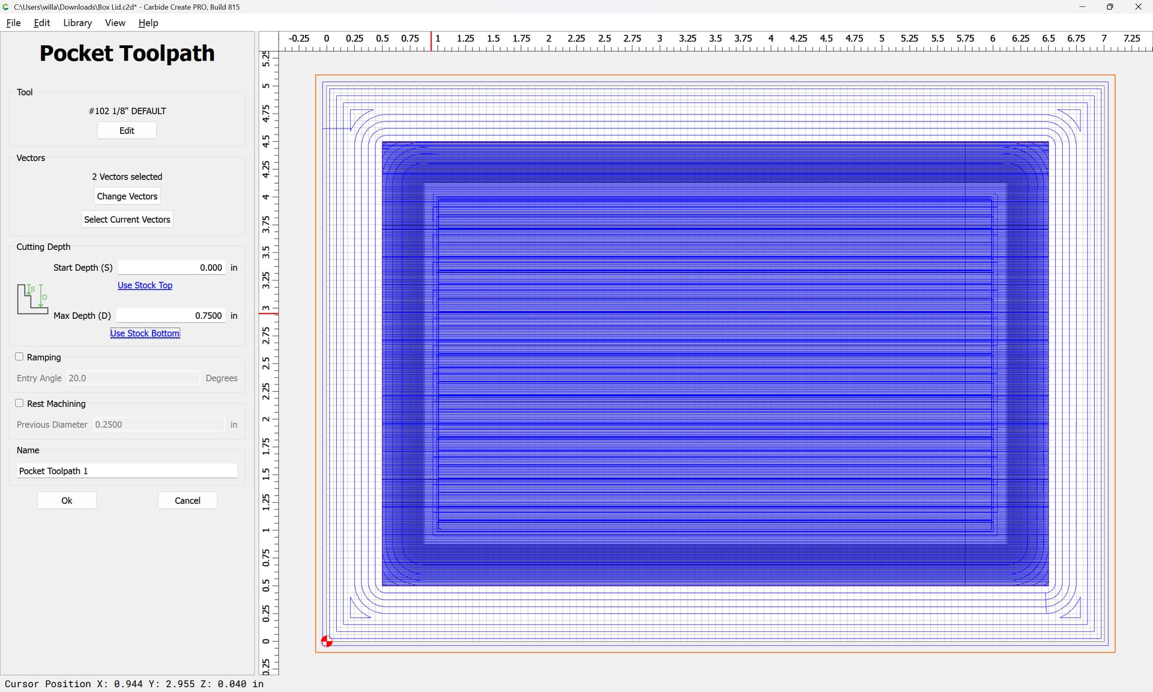Confirm the toolpath with Ok
The height and width of the screenshot is (692, 1153).
tap(67, 500)
